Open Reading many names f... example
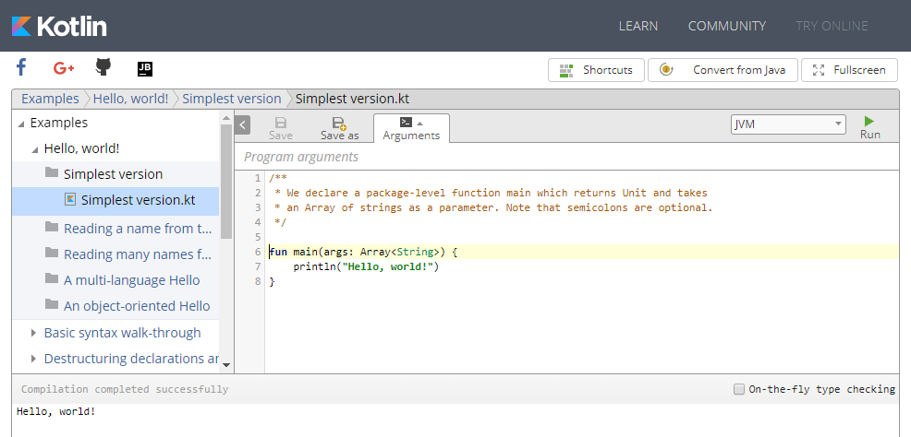This screenshot has height=437, width=911. point(138,254)
